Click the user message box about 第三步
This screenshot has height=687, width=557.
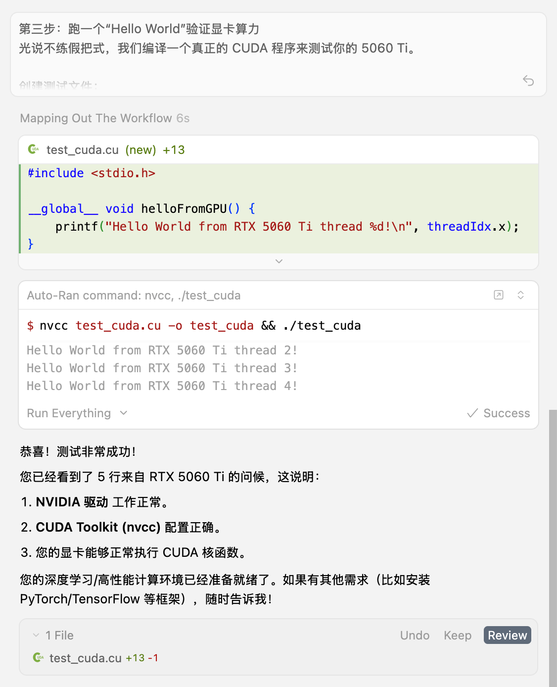pyautogui.click(x=278, y=54)
